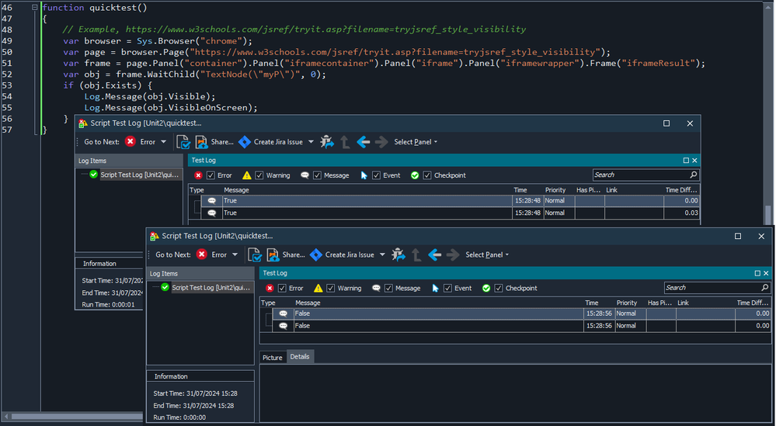The image size is (776, 426).
Task: Disable the Event filter in the lower Test Log
Action: (447, 288)
